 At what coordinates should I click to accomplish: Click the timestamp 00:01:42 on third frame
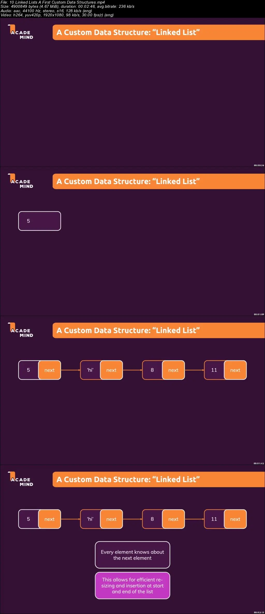click(259, 463)
